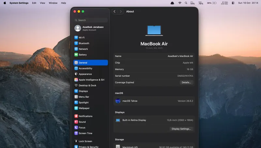This screenshot has height=148, width=261.
Task: Open Desktop & Dock settings
Action: coord(91,85)
